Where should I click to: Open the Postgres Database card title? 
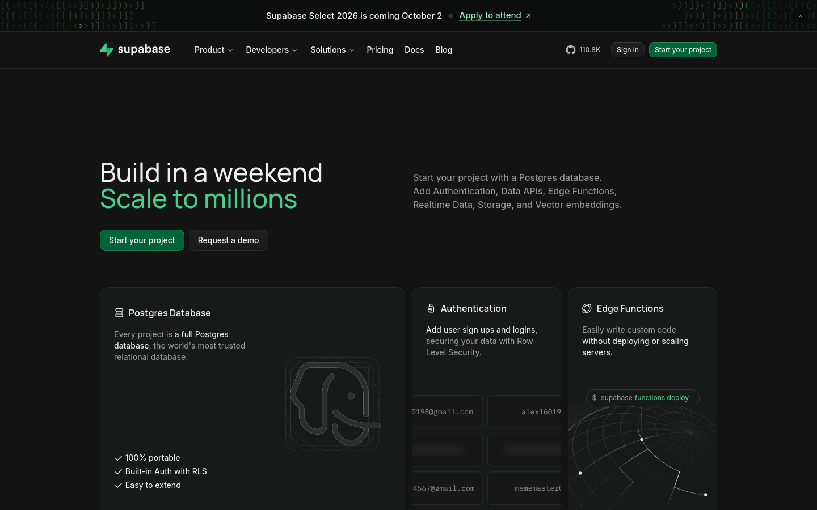point(170,313)
